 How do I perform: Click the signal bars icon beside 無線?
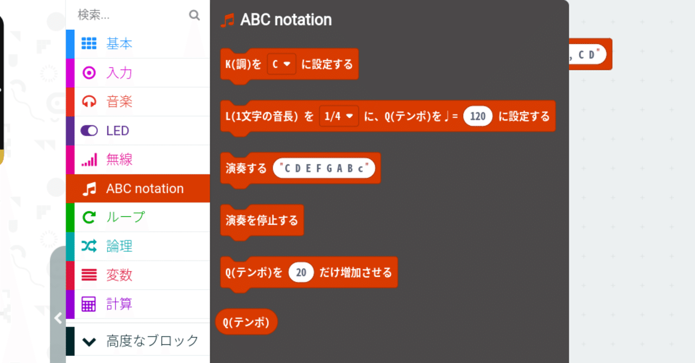tap(89, 159)
